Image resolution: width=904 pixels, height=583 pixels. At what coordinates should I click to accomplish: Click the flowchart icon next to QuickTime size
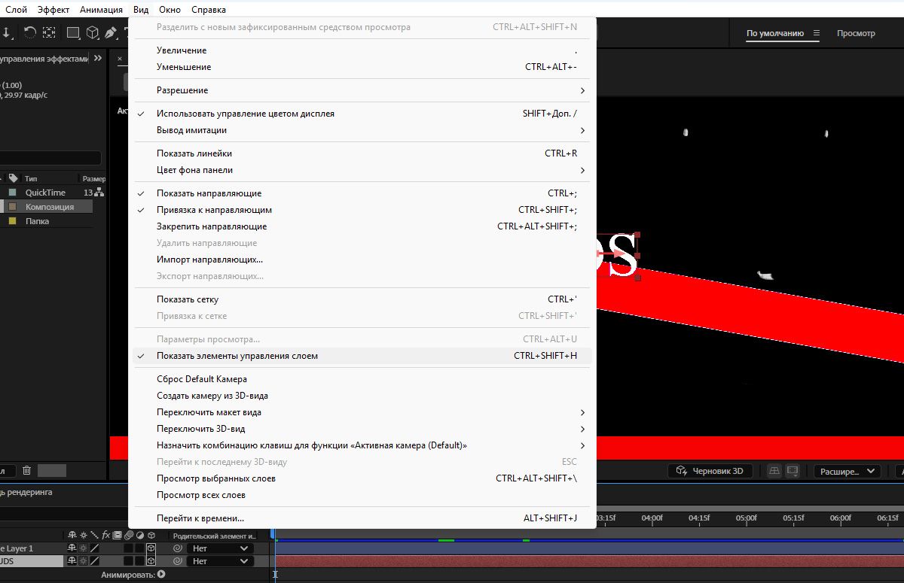pyautogui.click(x=99, y=193)
